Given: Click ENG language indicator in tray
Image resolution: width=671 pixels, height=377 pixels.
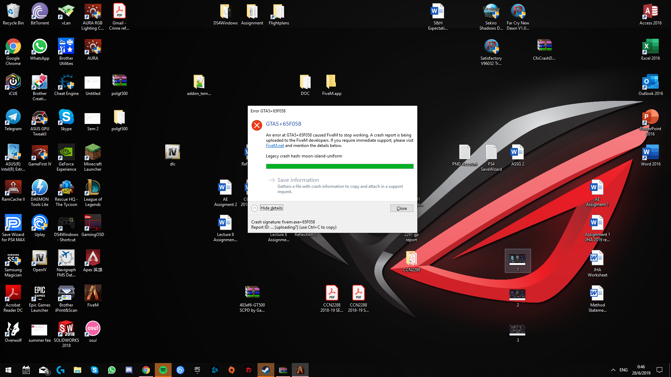Looking at the screenshot, I should click(x=623, y=370).
